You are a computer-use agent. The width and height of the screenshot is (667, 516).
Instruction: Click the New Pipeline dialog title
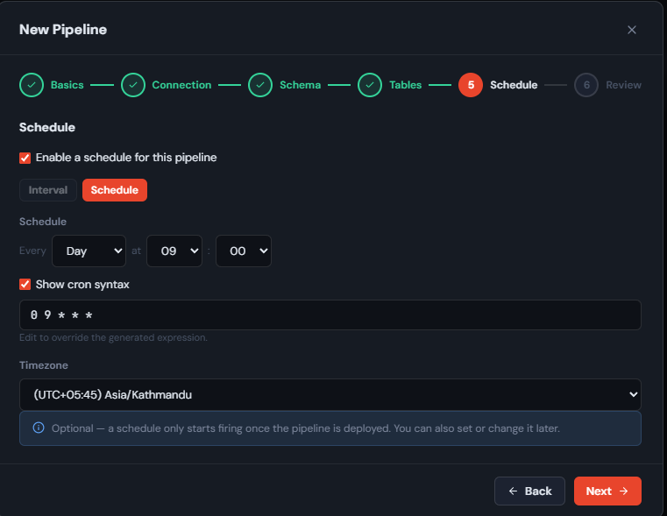[63, 30]
